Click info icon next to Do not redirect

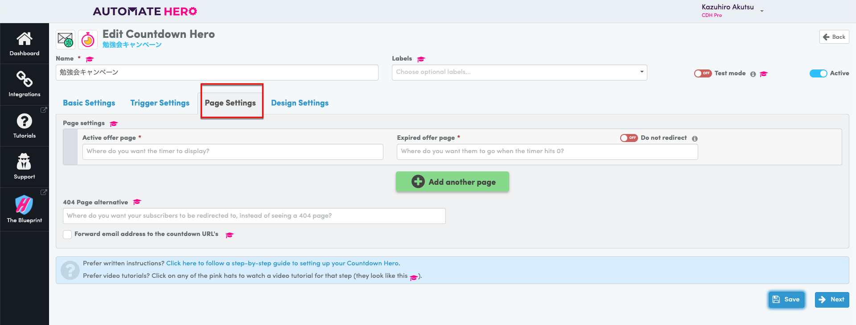pos(695,138)
